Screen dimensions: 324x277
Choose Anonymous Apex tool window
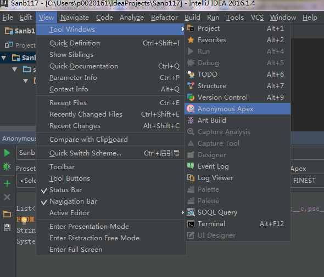237,109
